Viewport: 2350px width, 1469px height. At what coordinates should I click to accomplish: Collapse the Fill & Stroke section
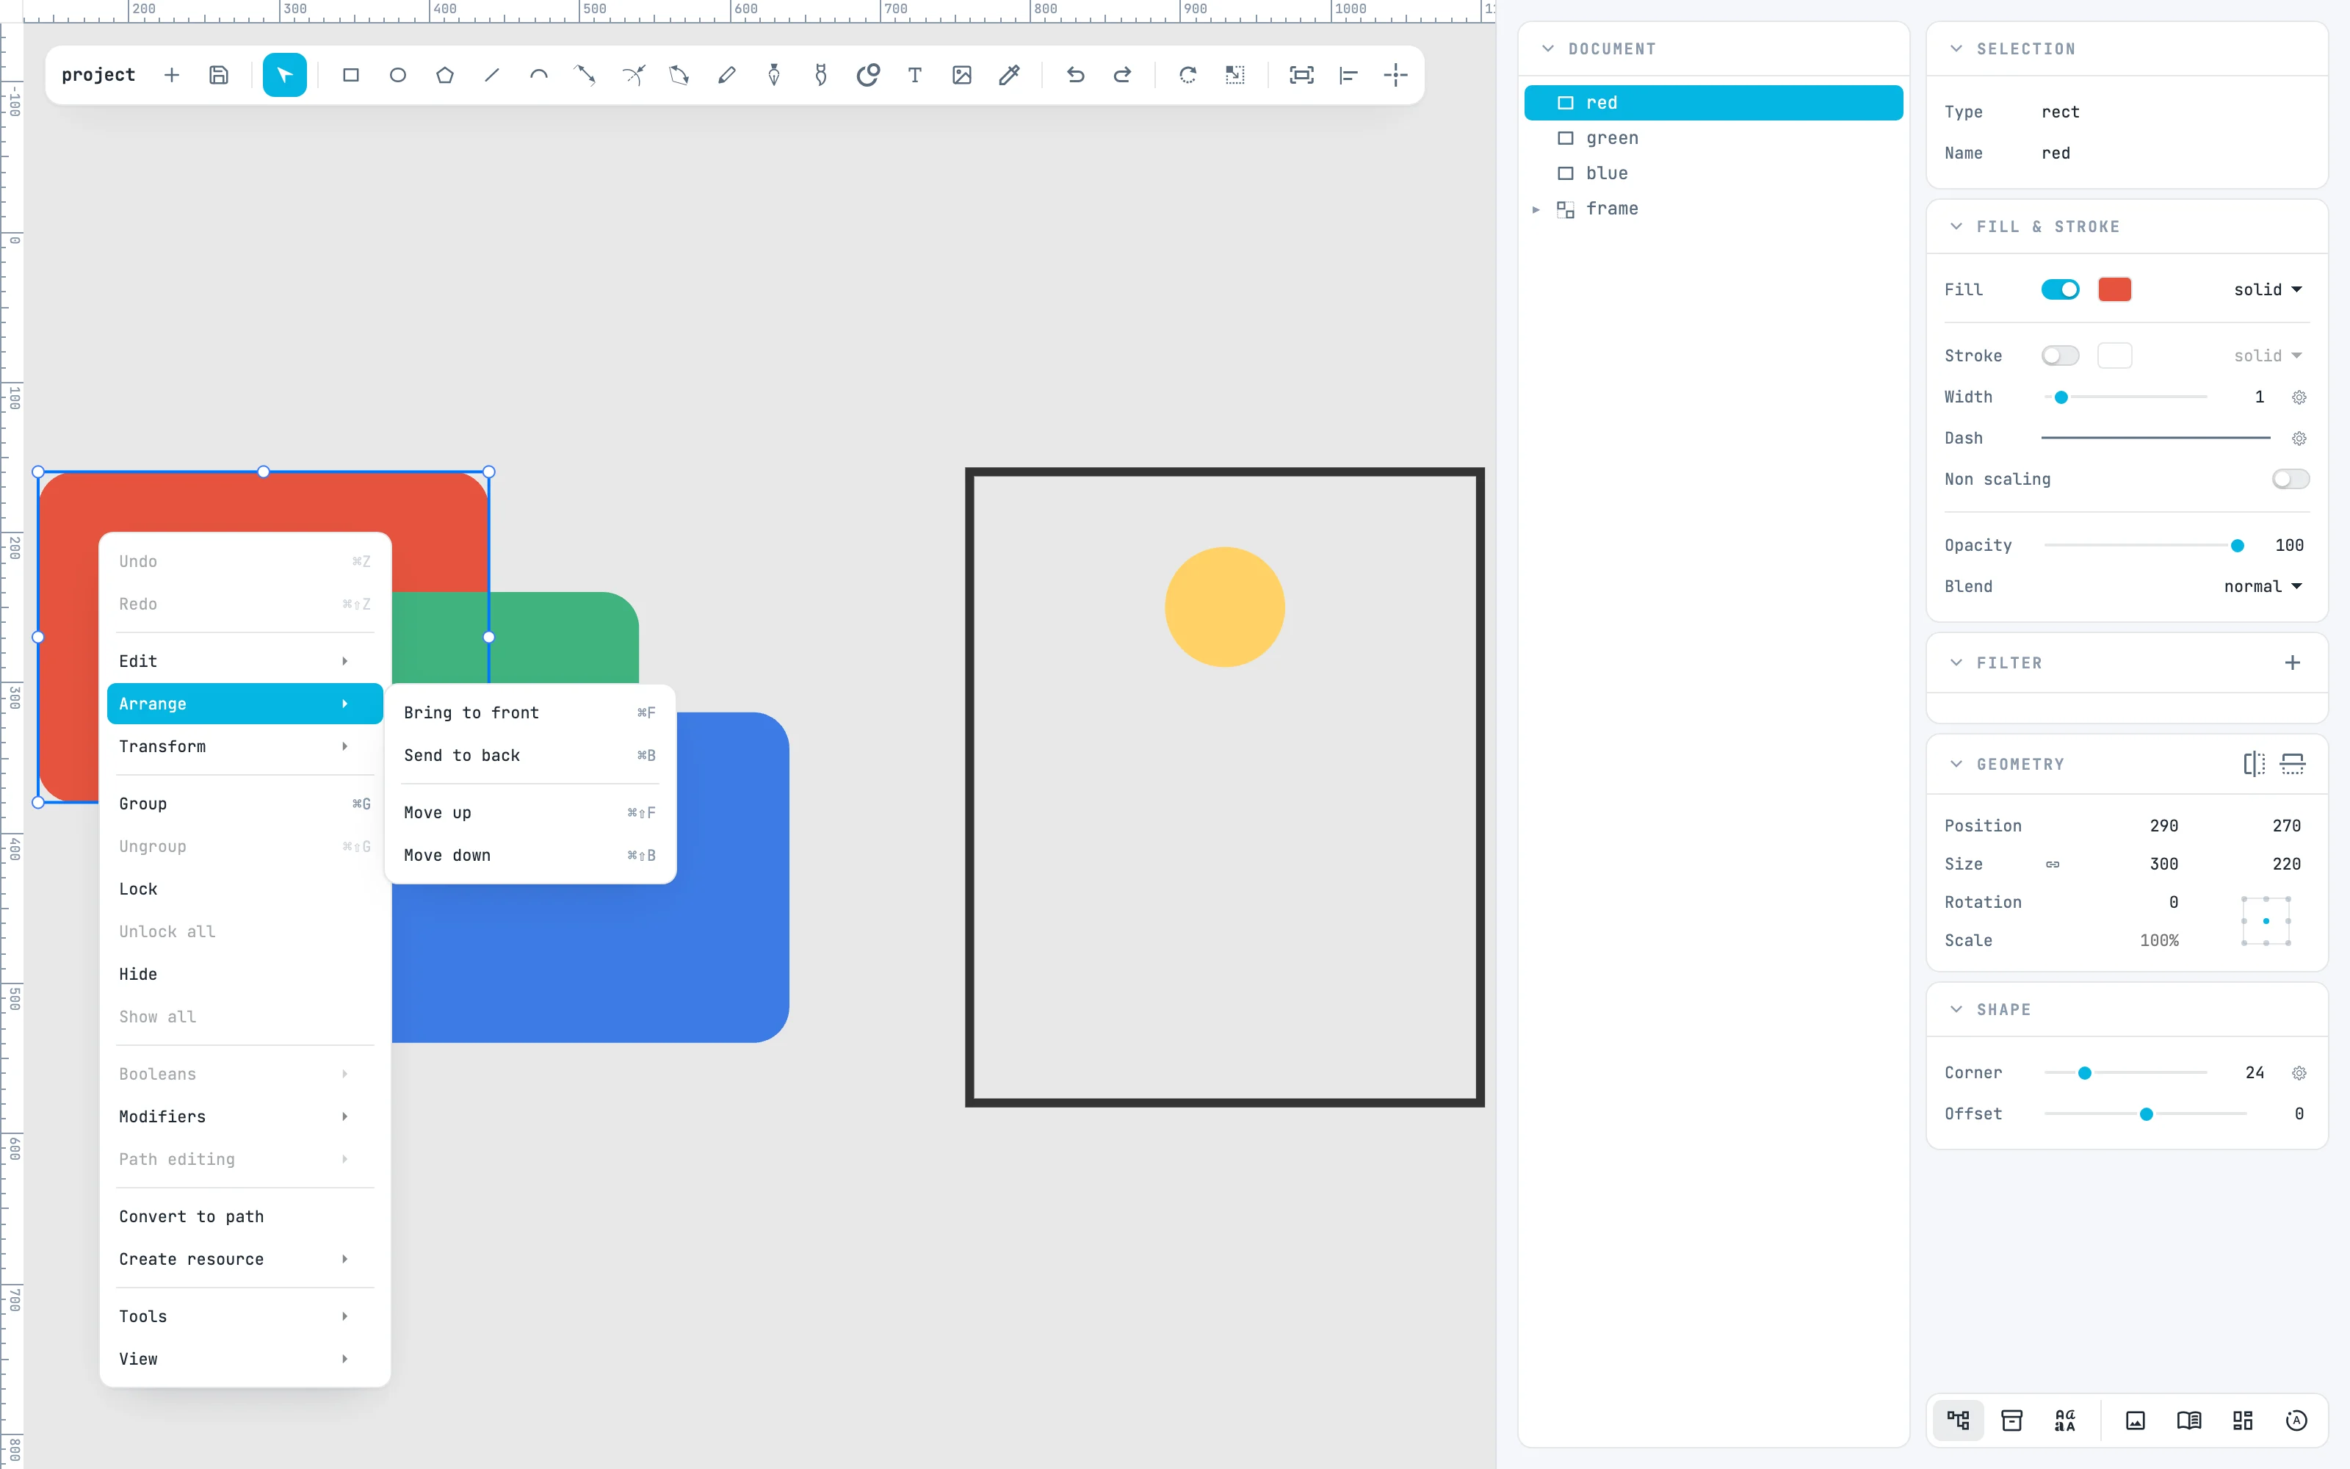1956,226
